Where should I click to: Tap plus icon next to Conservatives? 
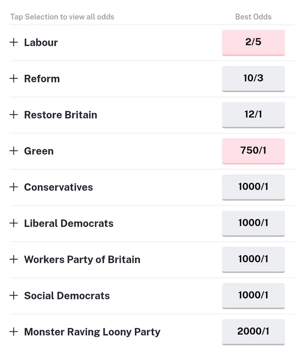[14, 187]
